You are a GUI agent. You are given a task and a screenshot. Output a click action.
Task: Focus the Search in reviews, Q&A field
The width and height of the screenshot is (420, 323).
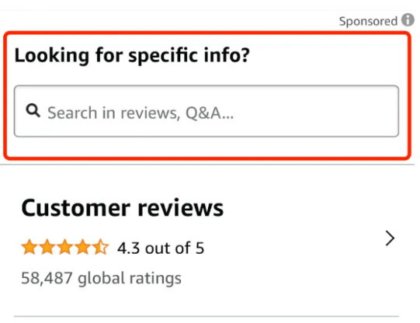click(x=207, y=111)
